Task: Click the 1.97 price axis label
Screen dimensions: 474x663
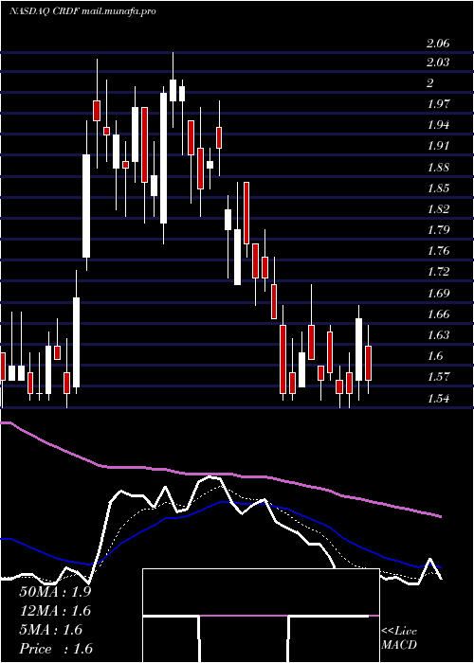Action: click(438, 104)
